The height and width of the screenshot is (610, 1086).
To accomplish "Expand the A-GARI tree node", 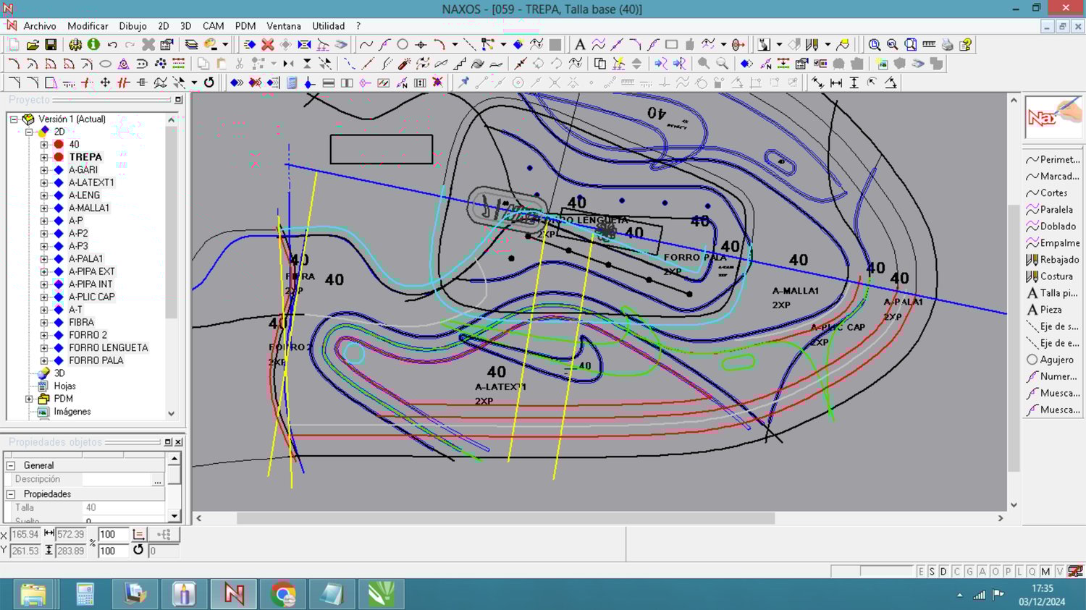I will point(44,170).
